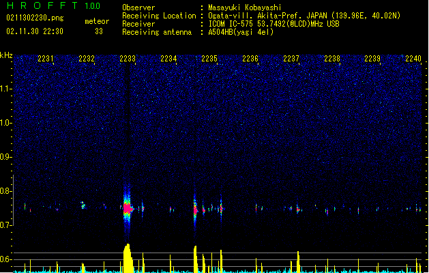429x273 pixels.
Task: Click the 2233 time marker
Action: pyautogui.click(x=128, y=59)
